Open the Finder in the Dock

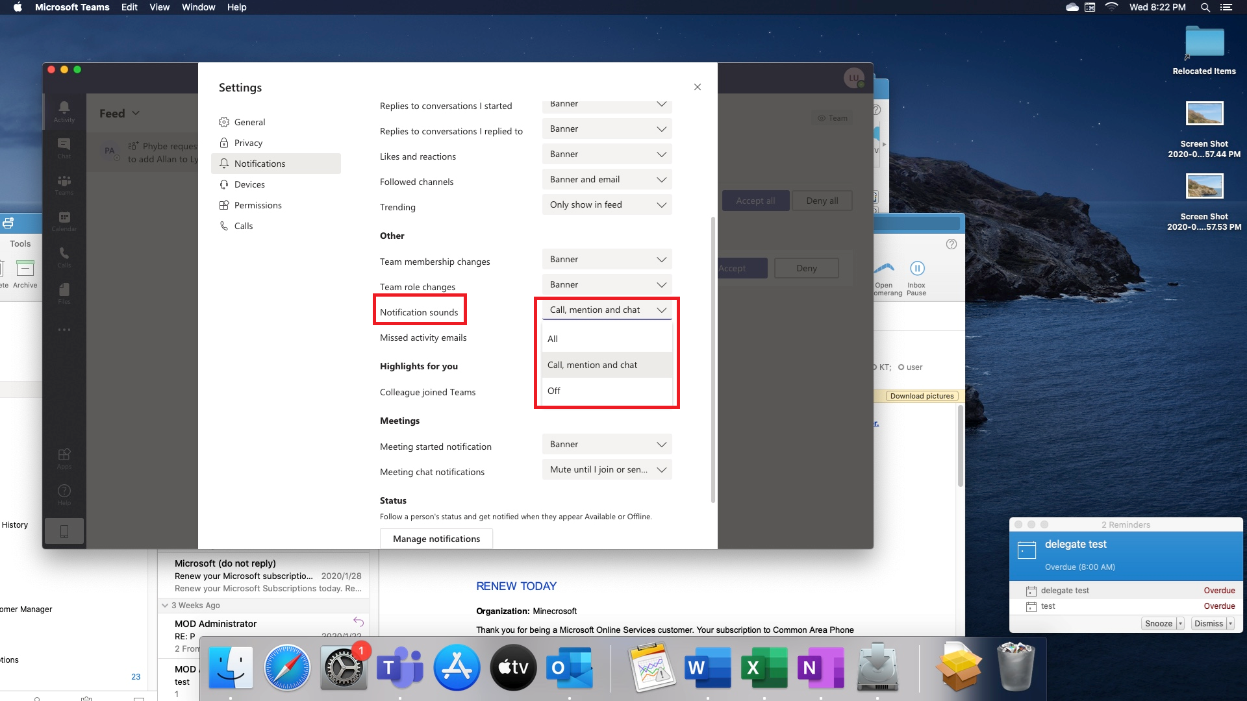231,667
